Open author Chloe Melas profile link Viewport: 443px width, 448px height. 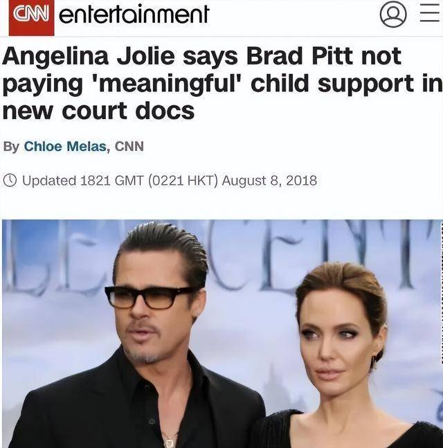click(x=65, y=146)
